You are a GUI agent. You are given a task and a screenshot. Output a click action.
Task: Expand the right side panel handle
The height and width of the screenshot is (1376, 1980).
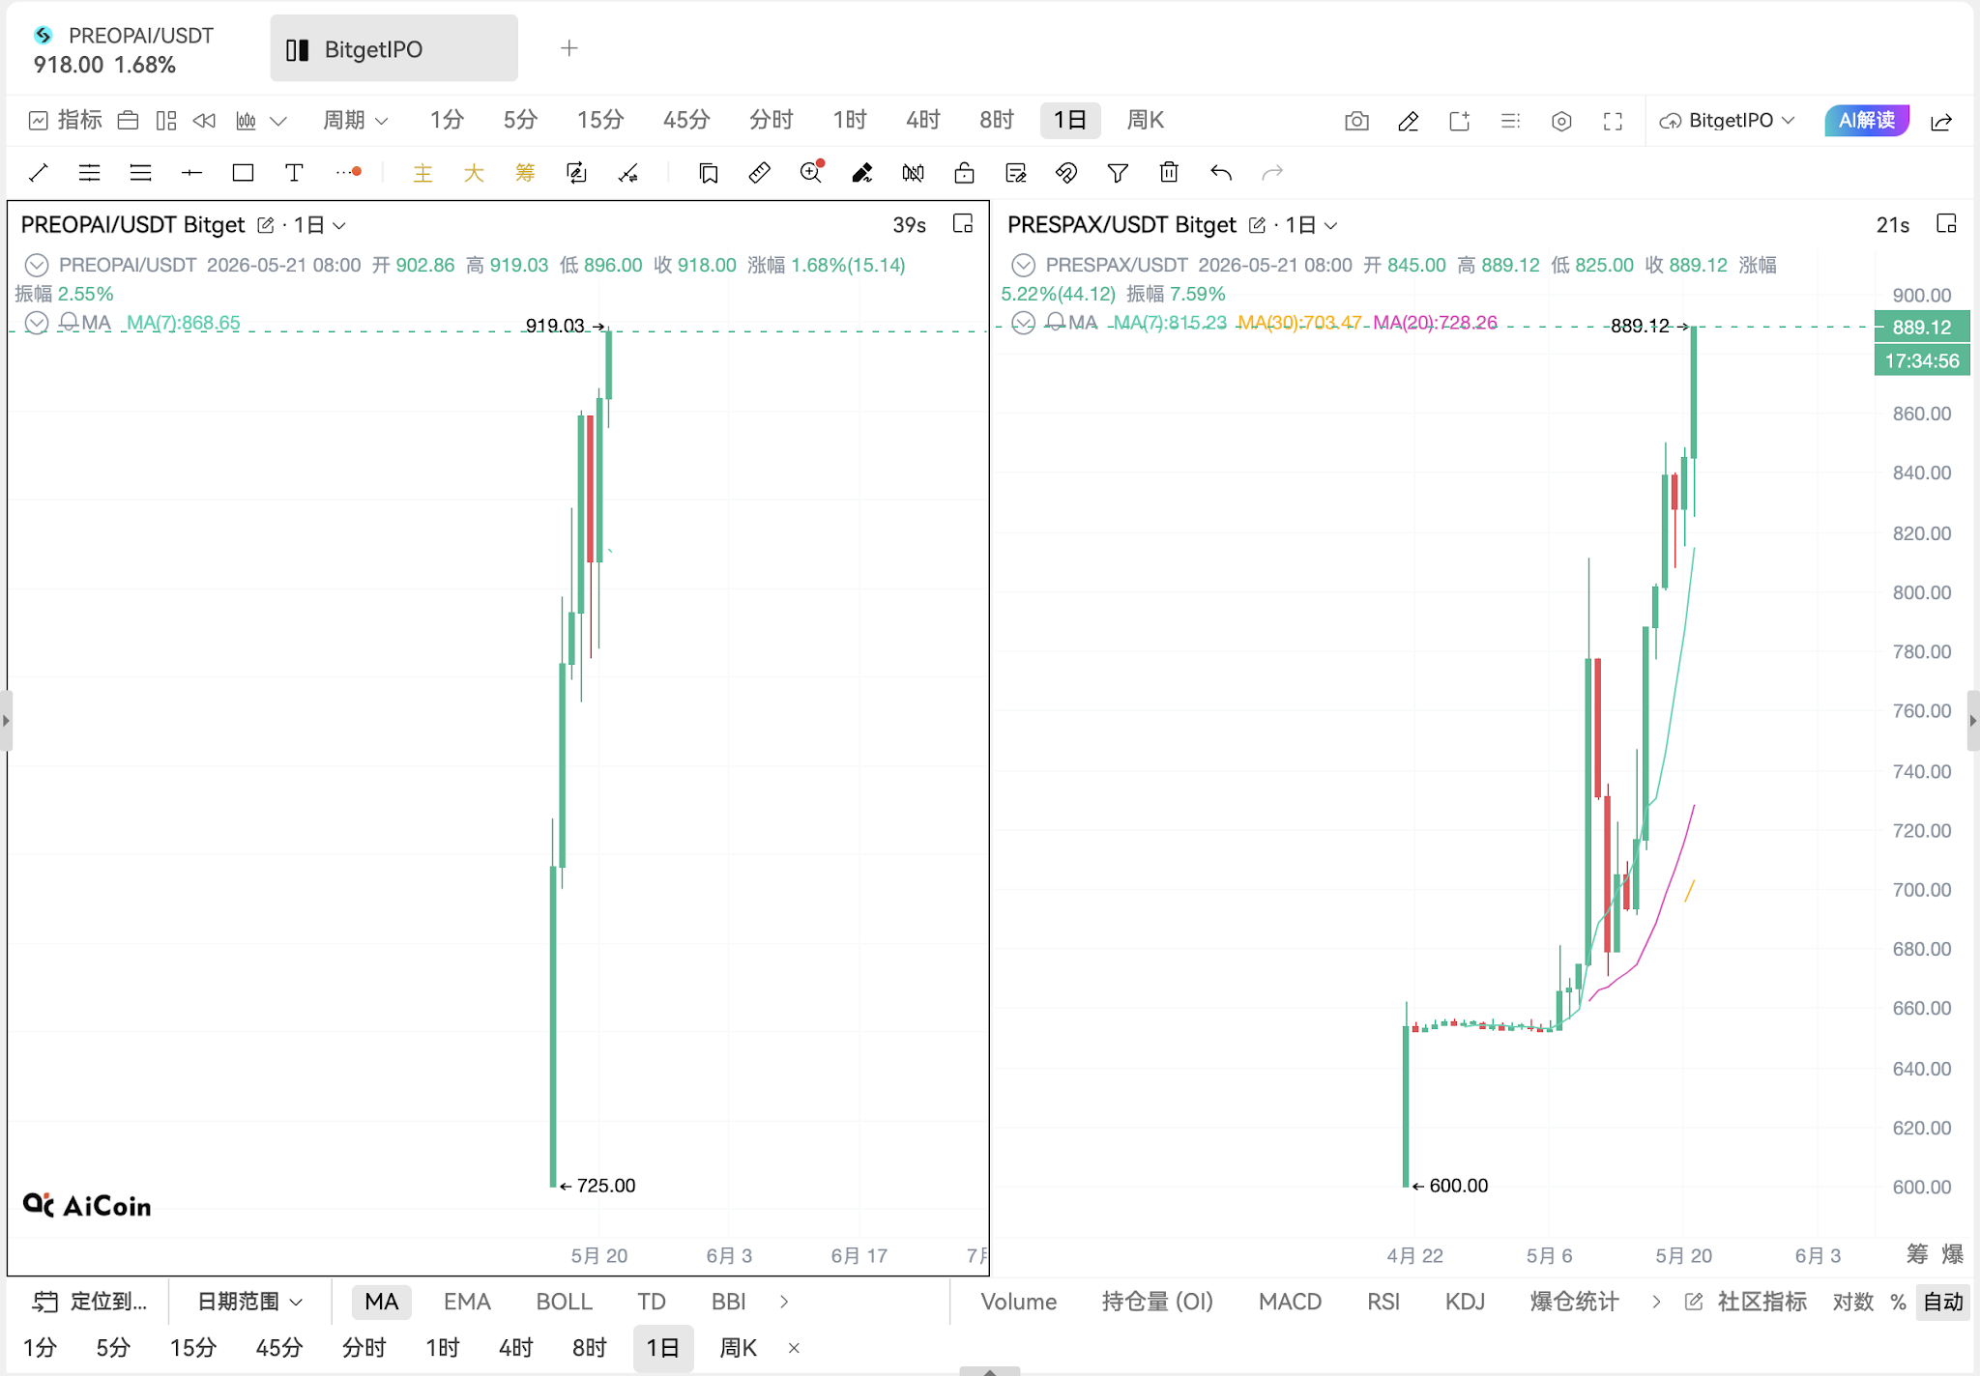(1973, 720)
